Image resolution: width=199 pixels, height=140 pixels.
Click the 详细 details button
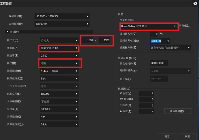(185, 26)
